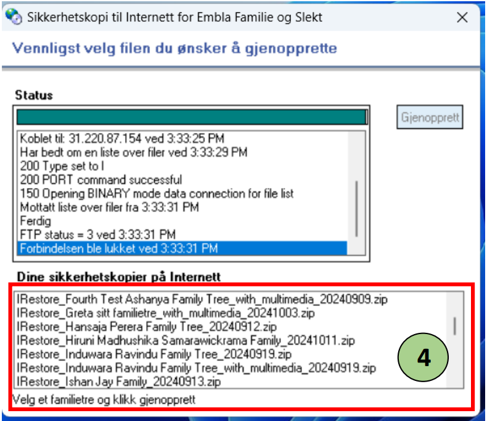Select the '150 Opening BINARY mode' log line
Image resolution: width=487 pixels, height=421 pixels.
coord(157,194)
